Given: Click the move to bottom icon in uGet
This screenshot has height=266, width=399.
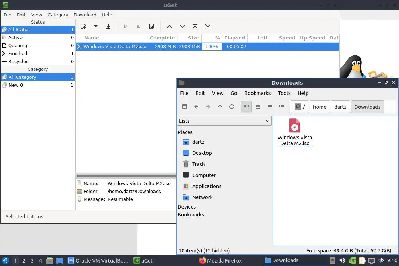Looking at the screenshot, I should point(208,26).
